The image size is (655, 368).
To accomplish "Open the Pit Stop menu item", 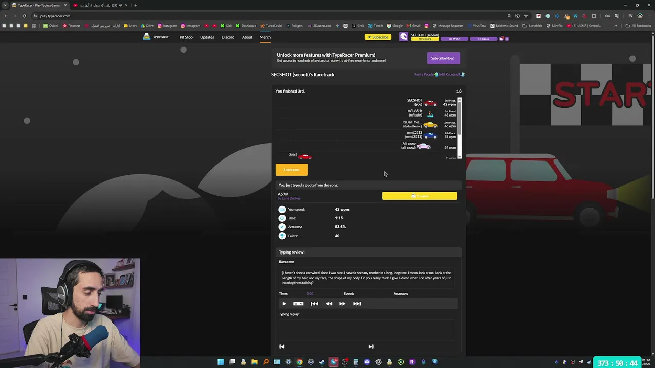I will click(x=186, y=37).
